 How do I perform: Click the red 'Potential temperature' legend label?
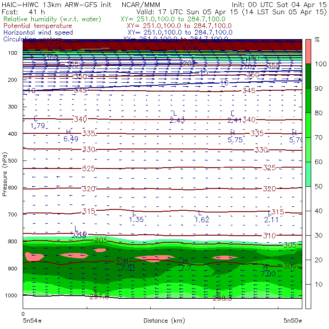(38, 26)
